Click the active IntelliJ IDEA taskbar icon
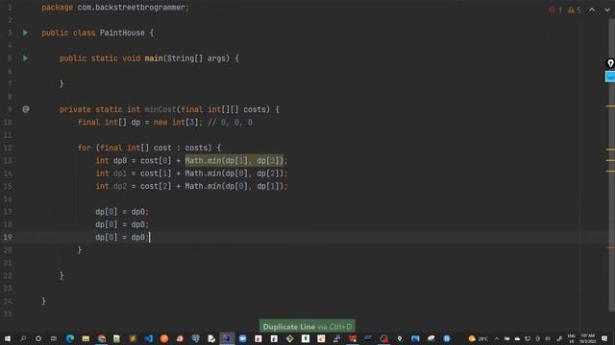This screenshot has width=615, height=345. click(227, 338)
